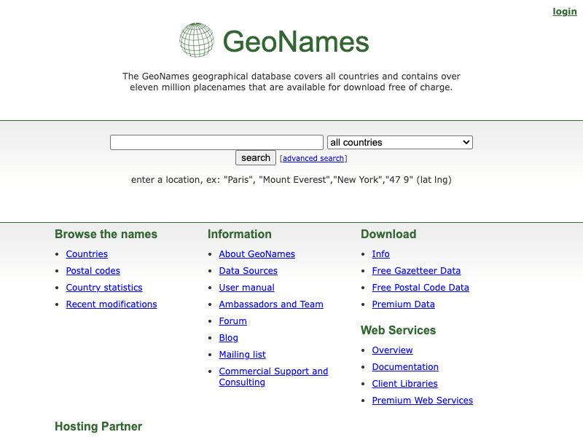This screenshot has width=583, height=437.
Task: Open Free Postal Code Data link
Action: point(420,287)
